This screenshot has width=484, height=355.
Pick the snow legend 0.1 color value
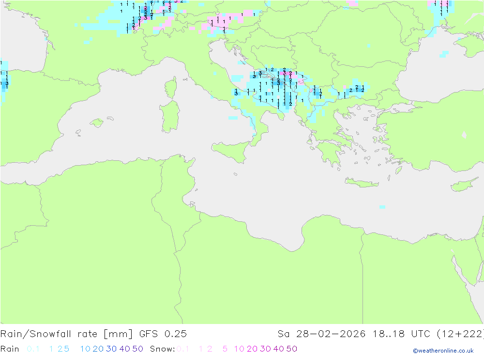(183, 349)
